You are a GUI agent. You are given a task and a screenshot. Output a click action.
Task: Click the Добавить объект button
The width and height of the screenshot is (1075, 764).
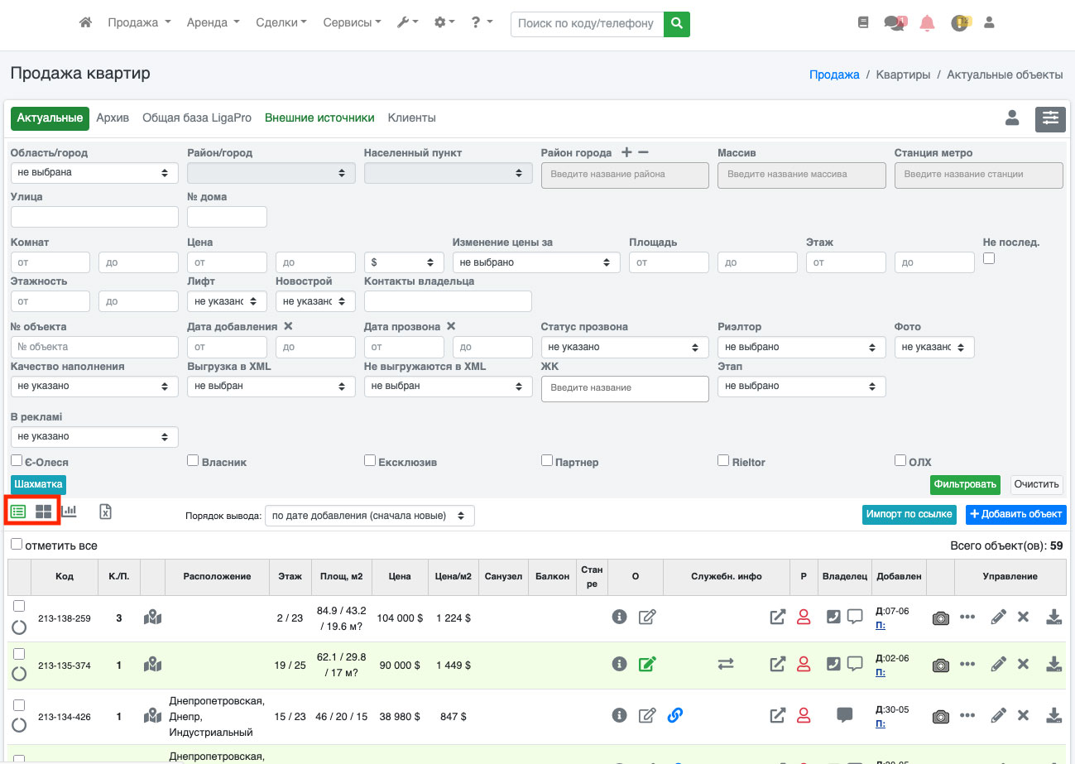pyautogui.click(x=1015, y=514)
